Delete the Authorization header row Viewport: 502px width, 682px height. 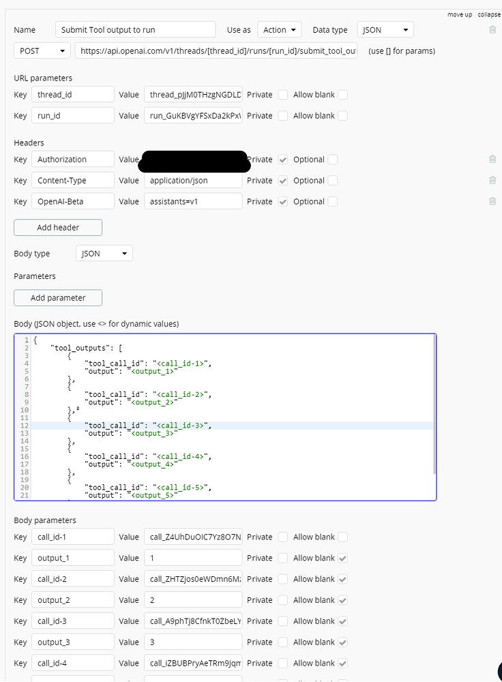[492, 159]
